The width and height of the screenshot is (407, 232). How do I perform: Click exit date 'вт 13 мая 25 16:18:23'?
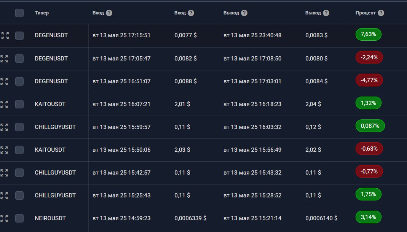click(x=252, y=104)
